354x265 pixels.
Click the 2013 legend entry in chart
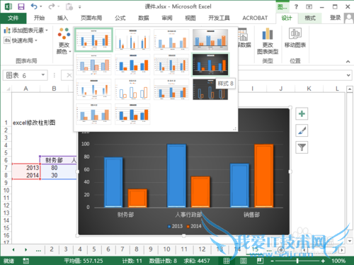click(x=175, y=226)
